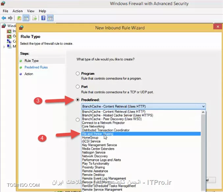The width and height of the screenshot is (223, 192).
Task: Open the File menu
Action: pyautogui.click(x=5, y=11)
